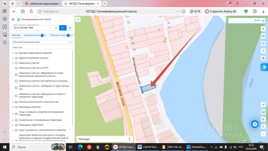Open the blue chat assistant side tab
Screen dimensions: 268x151
(264, 67)
